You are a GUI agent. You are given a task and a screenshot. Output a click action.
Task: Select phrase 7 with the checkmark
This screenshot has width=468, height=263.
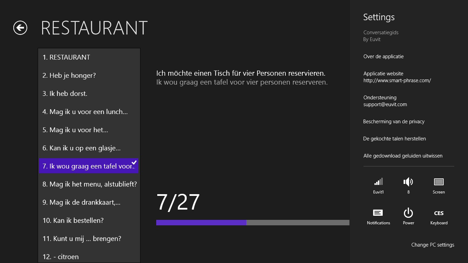(89, 166)
